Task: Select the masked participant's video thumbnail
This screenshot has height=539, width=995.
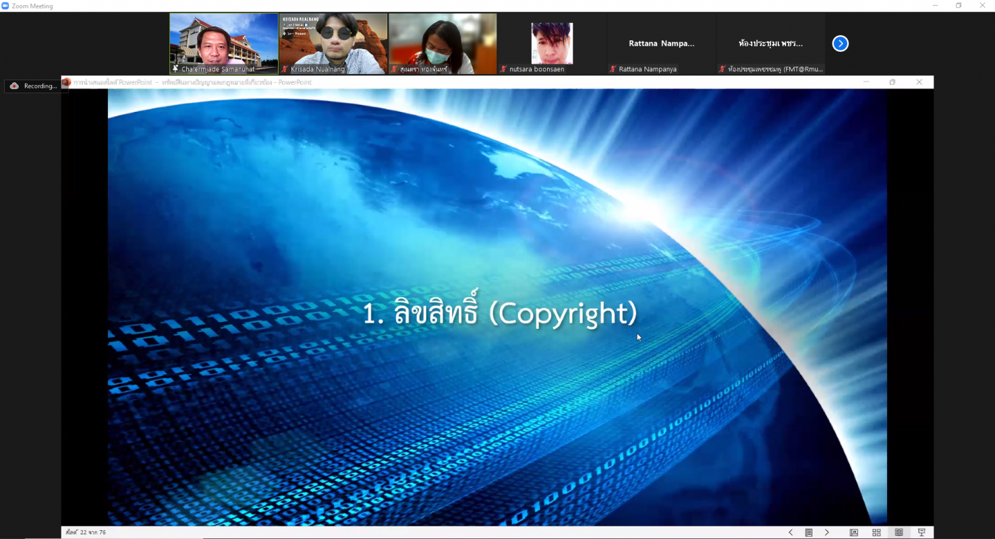Action: point(443,44)
